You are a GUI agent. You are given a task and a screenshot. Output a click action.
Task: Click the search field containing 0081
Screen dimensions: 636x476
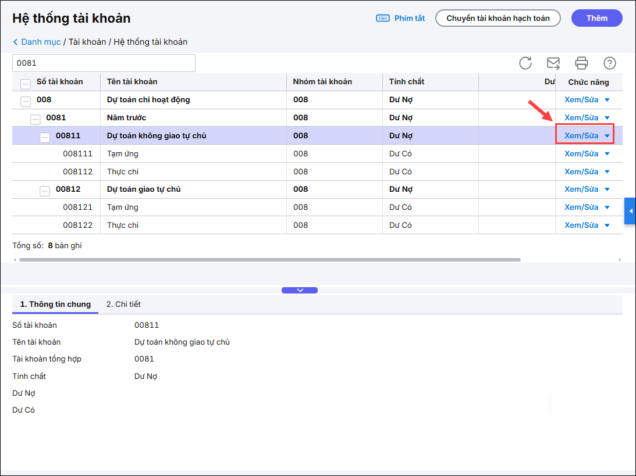point(104,63)
